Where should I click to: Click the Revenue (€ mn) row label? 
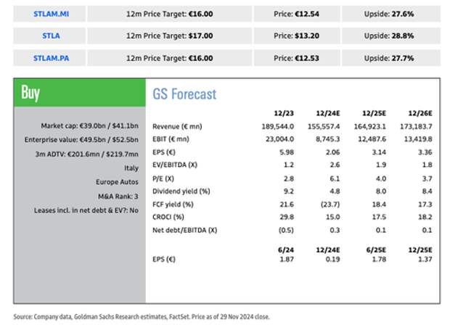click(x=177, y=126)
